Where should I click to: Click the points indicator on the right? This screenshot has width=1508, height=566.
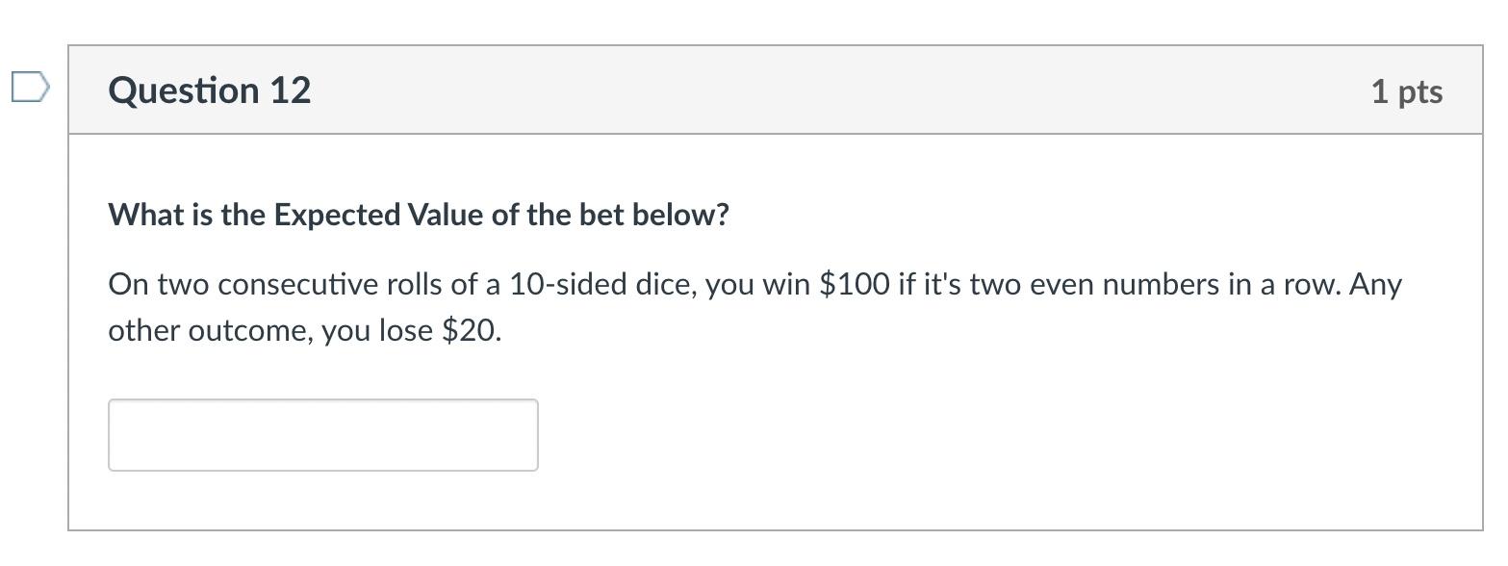click(x=1408, y=90)
